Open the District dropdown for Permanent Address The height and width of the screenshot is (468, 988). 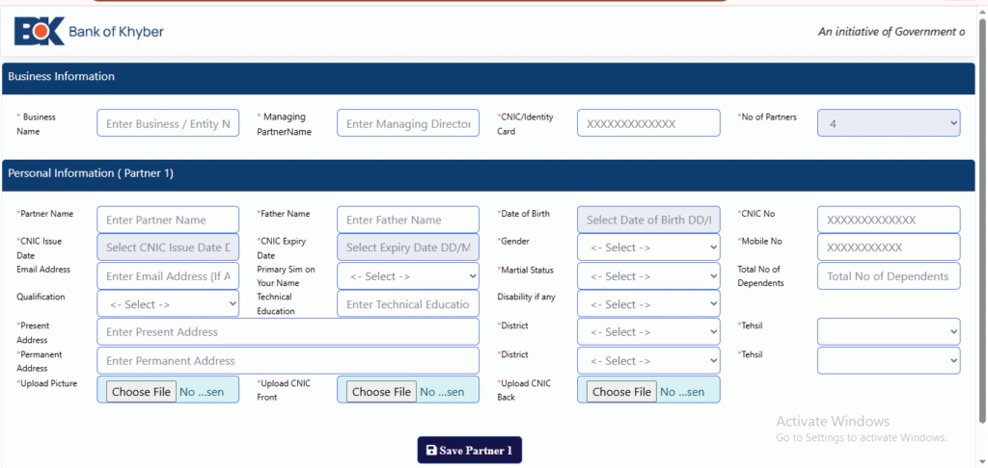[648, 360]
